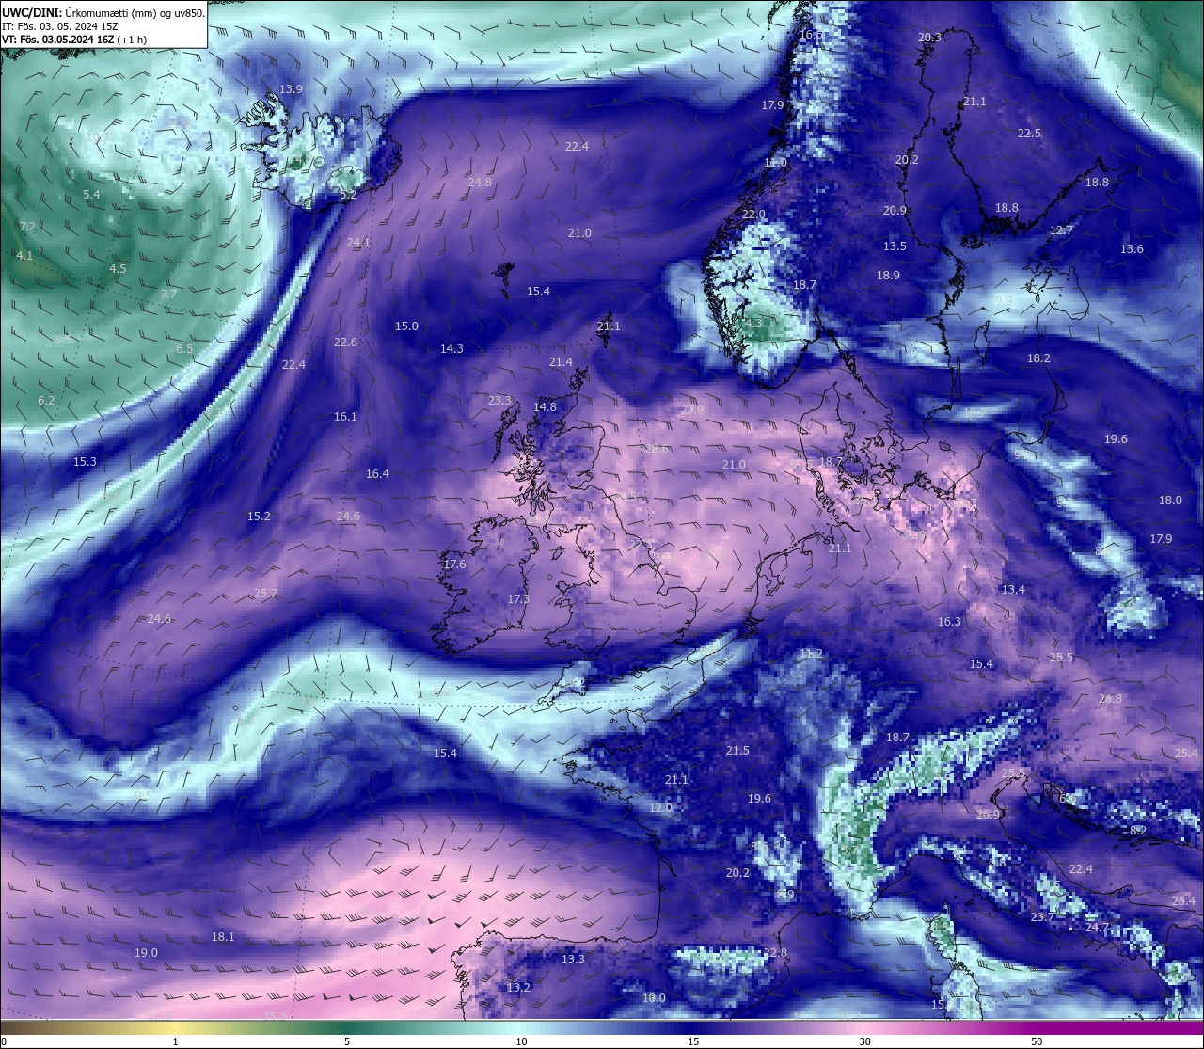
Task: Click the IT: Fös. 03. 05. 2024 15Z line
Action: click(59, 26)
